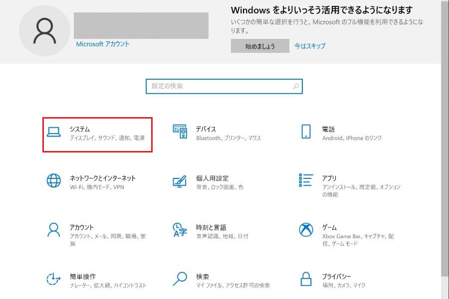
Task: Click the デバイス keyboard and speaker icon
Action: point(180,132)
